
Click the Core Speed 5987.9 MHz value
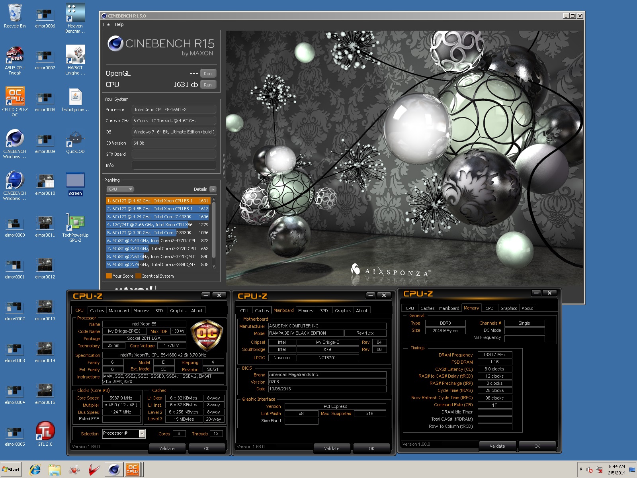(121, 398)
